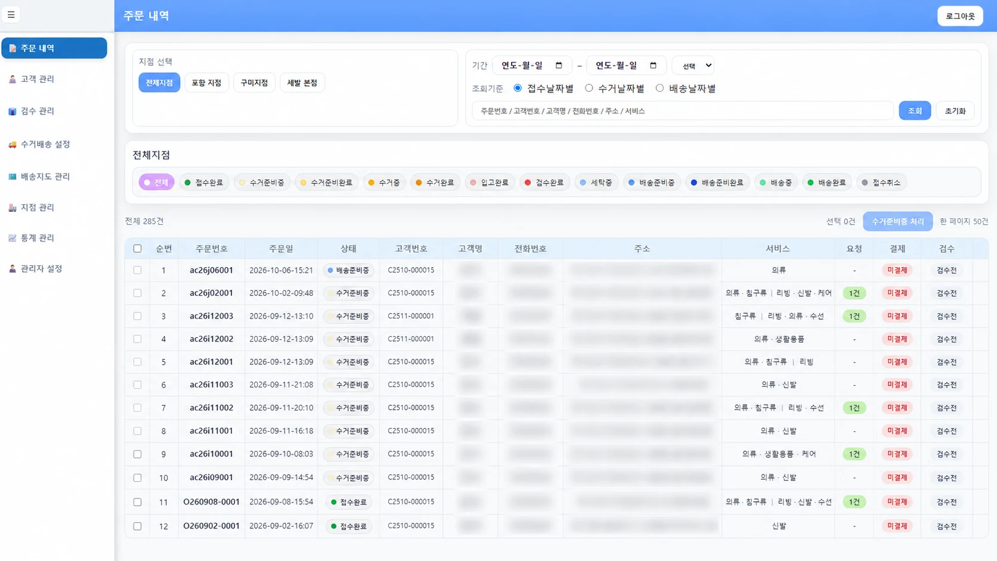Check the checkbox for order O260908-0001

(138, 502)
